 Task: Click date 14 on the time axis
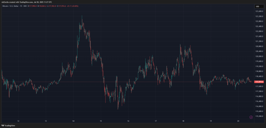tap(74, 121)
